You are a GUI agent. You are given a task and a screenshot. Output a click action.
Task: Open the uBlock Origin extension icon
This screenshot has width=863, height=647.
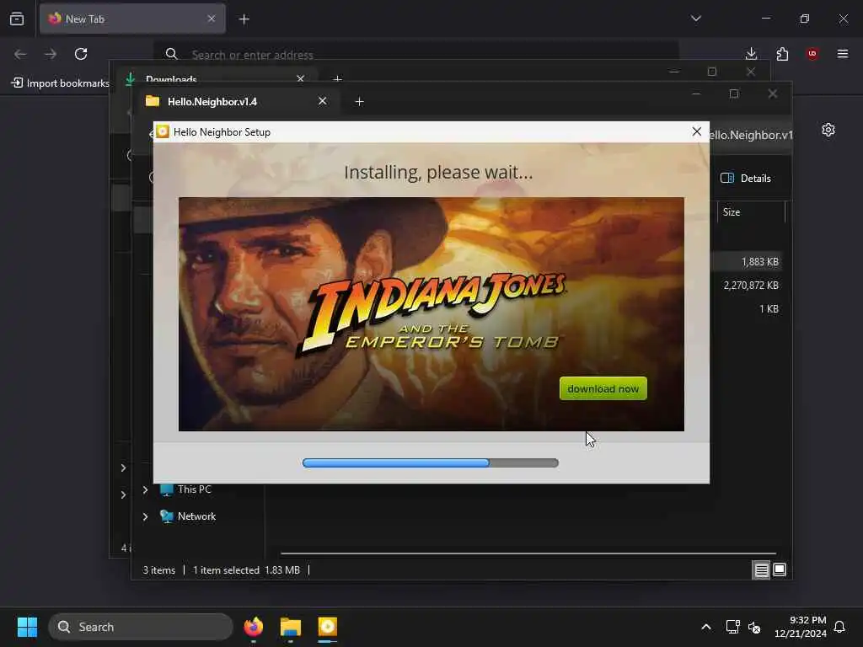812,54
